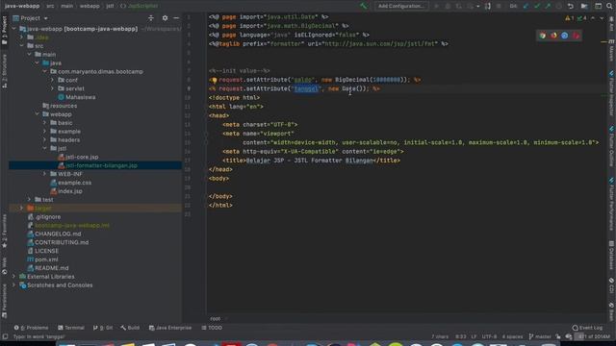The width and height of the screenshot is (616, 346).
Task: Click the 4 spaces indent setting
Action: point(512,336)
